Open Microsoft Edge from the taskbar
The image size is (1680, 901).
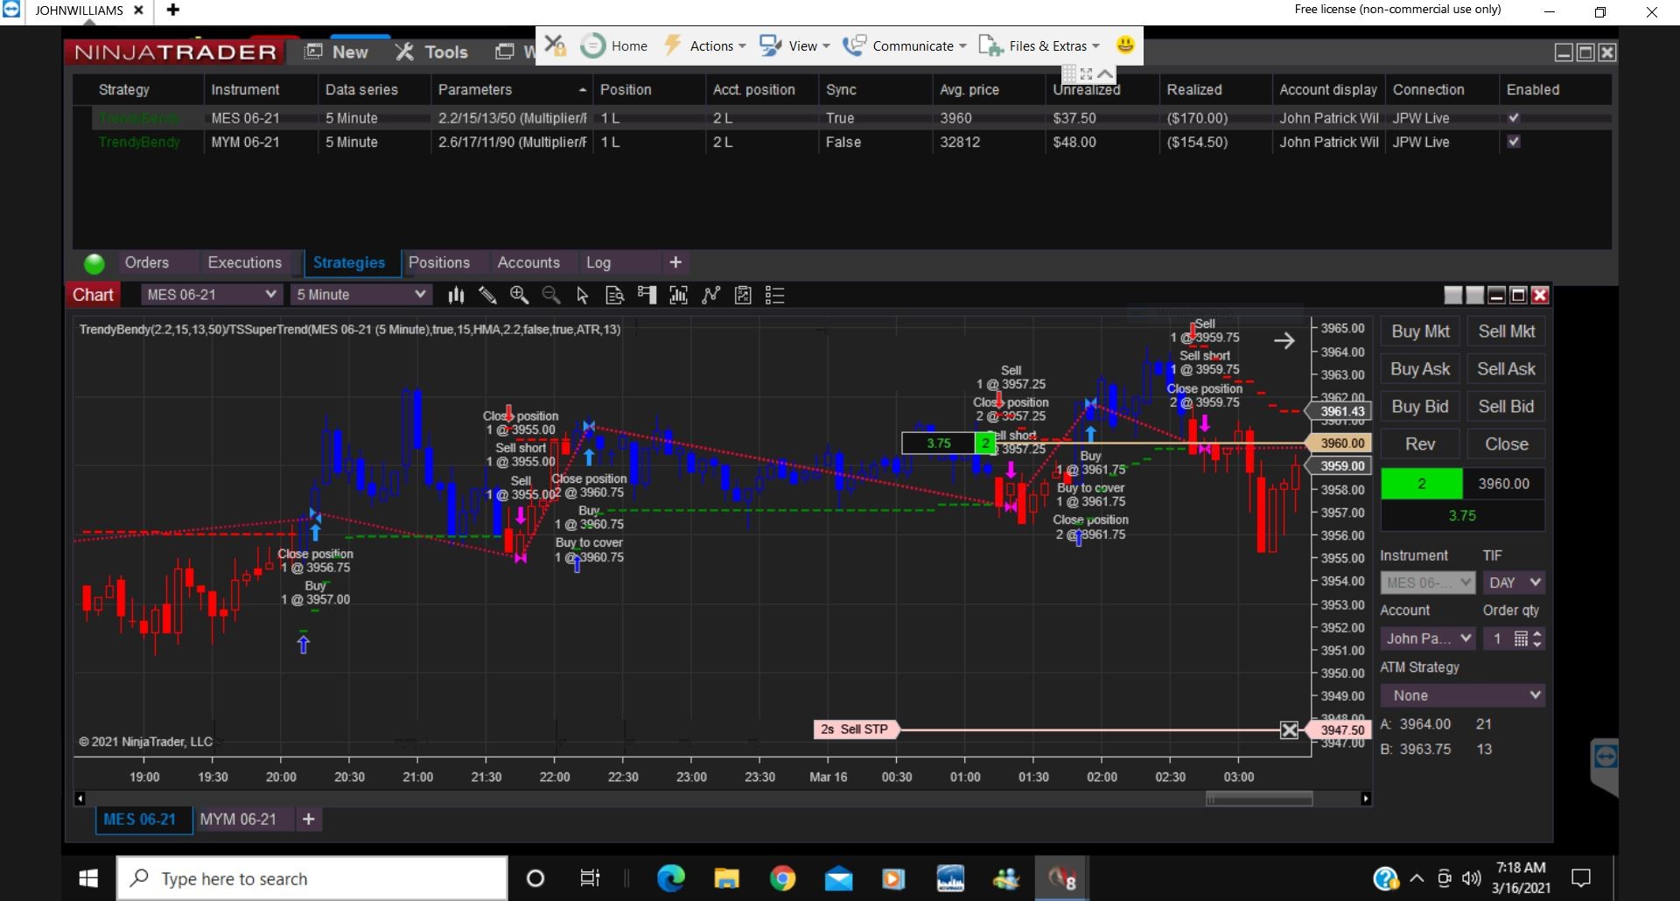[x=671, y=878]
